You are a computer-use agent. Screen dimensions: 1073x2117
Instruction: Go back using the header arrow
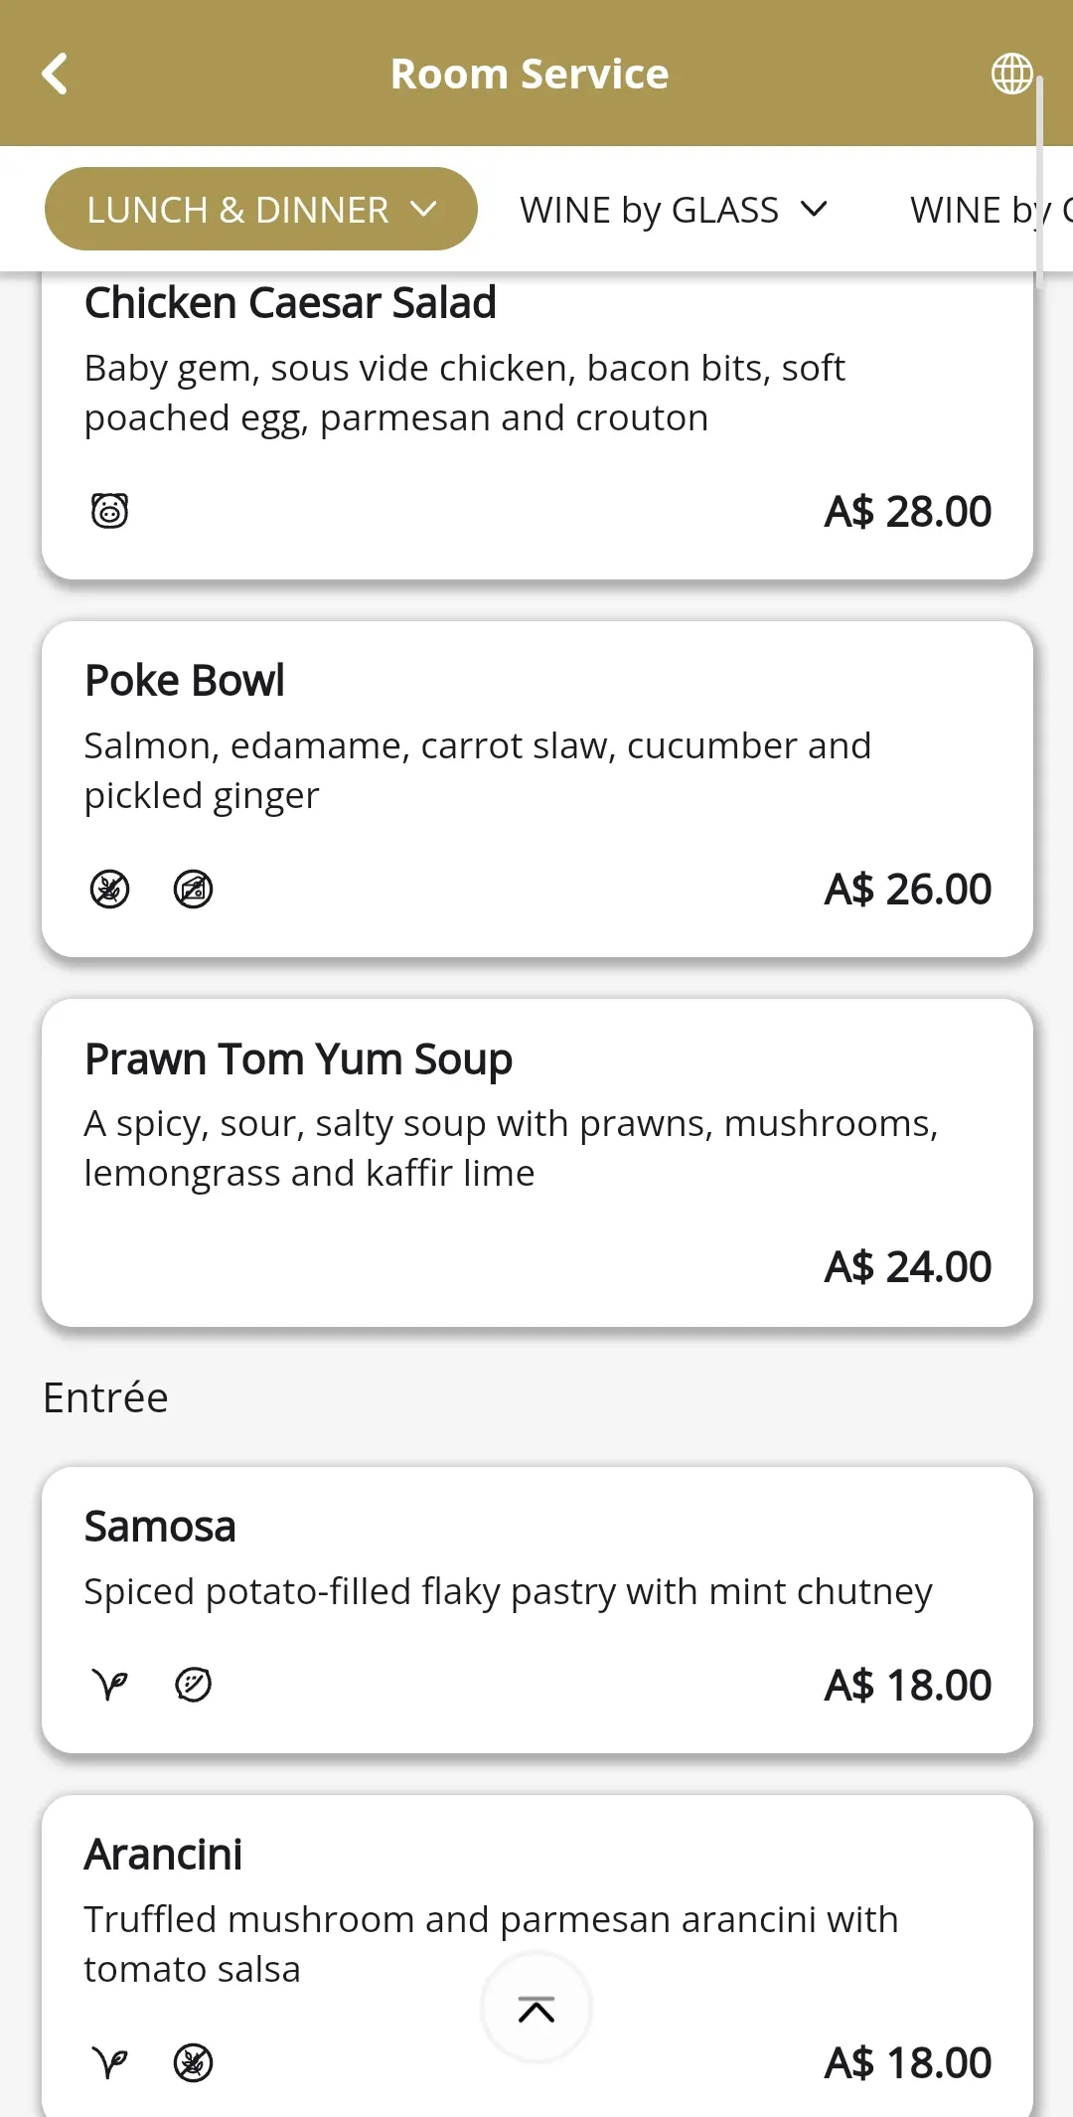click(x=55, y=74)
